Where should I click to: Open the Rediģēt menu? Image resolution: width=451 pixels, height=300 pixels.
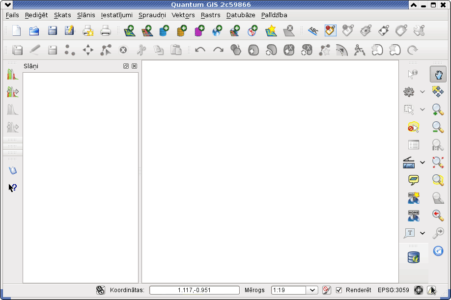(x=36, y=15)
